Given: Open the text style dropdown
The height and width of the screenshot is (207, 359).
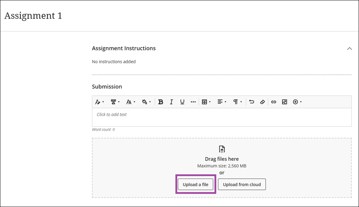Looking at the screenshot, I should (99, 102).
